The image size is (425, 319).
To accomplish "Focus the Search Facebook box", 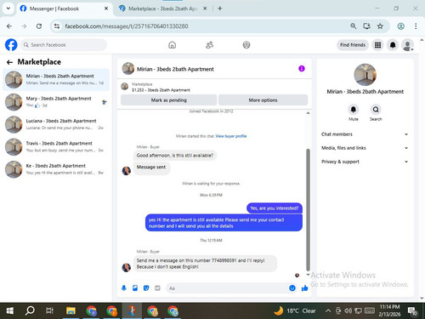I will (64, 45).
